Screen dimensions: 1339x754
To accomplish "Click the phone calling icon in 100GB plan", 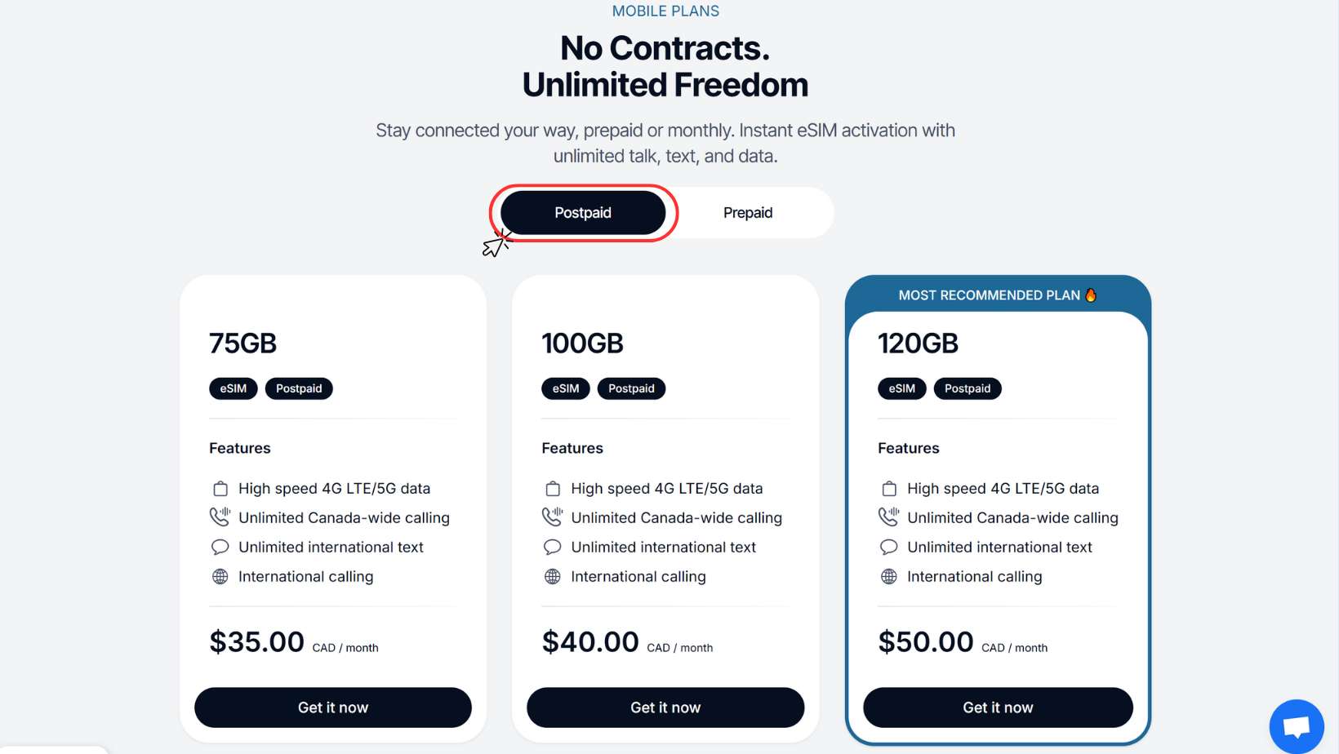I will coord(553,517).
